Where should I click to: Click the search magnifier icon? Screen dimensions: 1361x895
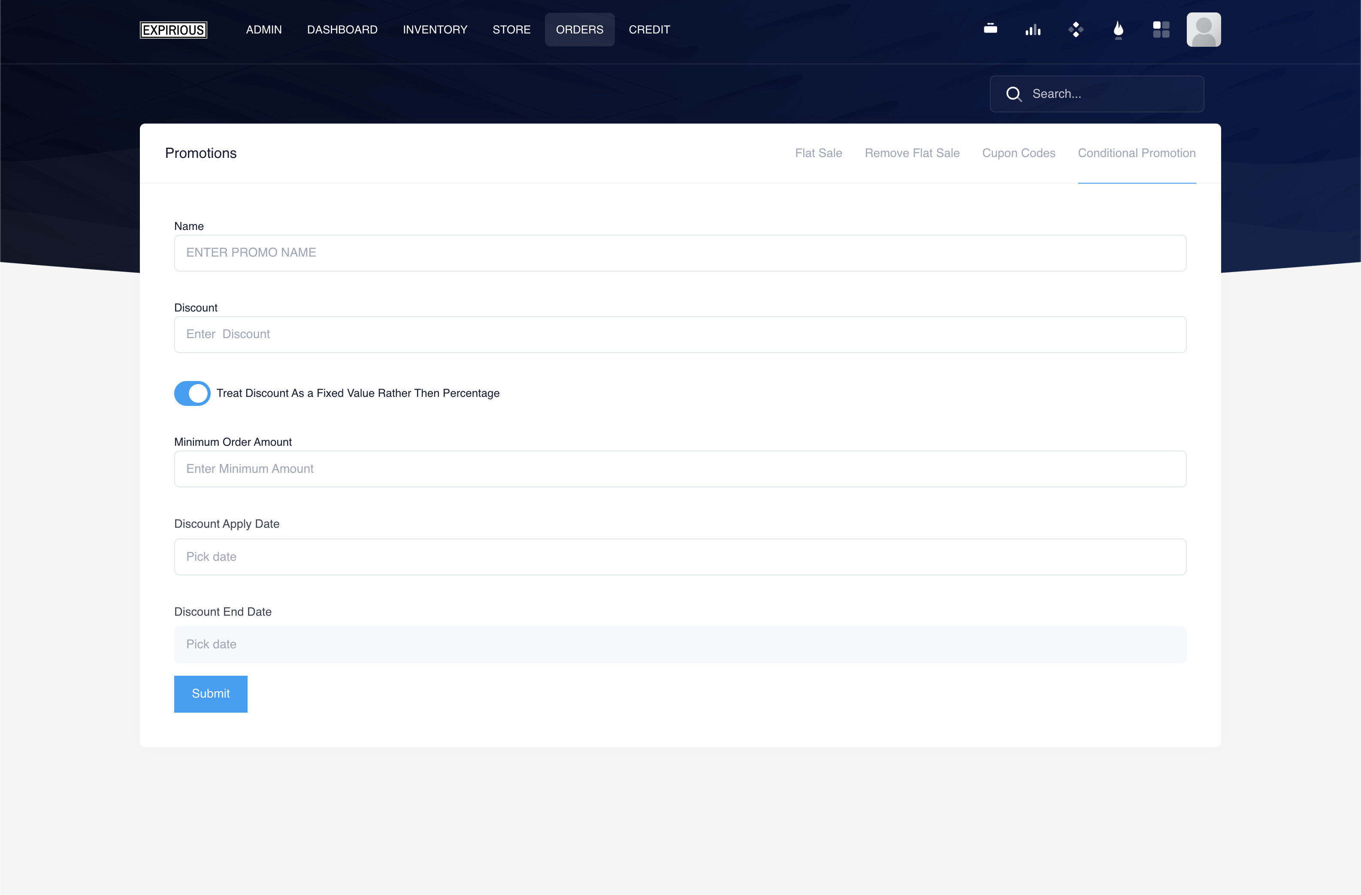[x=1013, y=94]
